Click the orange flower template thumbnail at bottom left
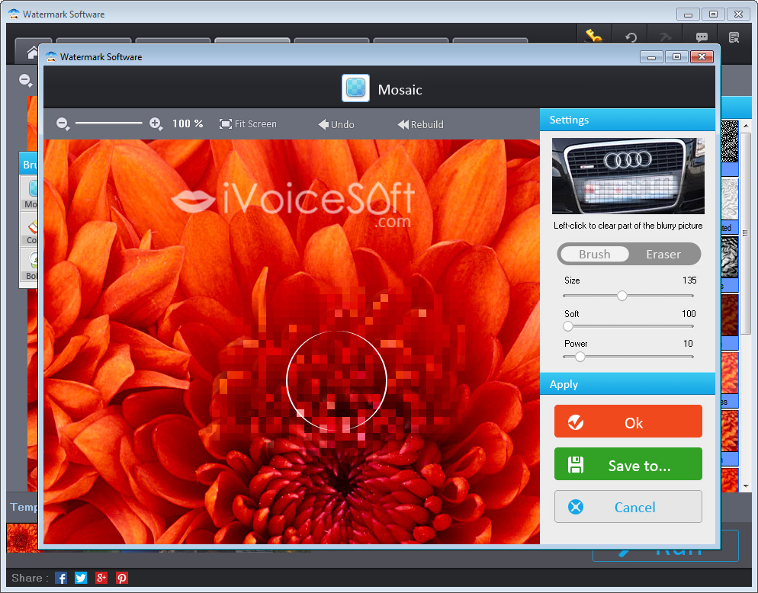This screenshot has height=593, width=758. 22,537
